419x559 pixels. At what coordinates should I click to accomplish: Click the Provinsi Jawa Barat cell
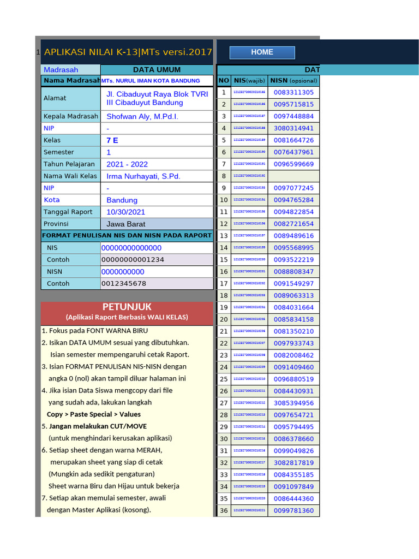coord(157,224)
